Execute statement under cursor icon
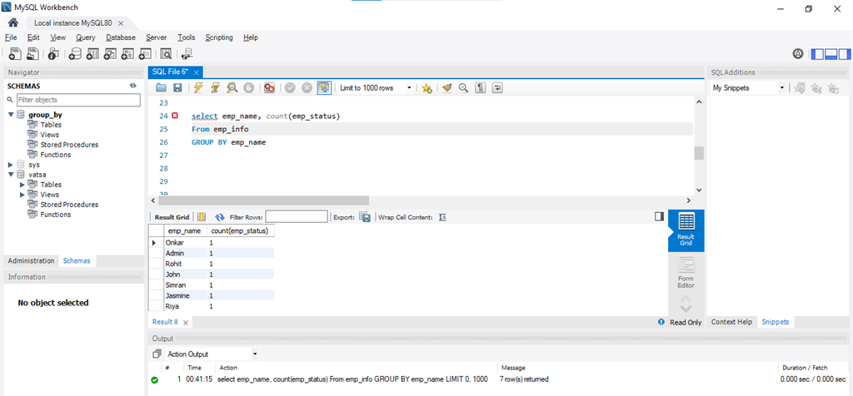Screen dimensions: 853x396 (x=216, y=87)
